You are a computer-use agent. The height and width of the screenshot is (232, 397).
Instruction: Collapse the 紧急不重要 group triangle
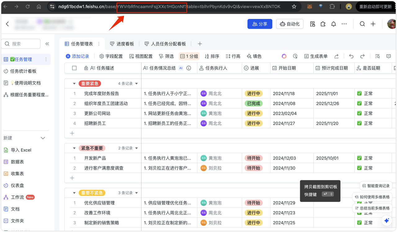(74, 148)
